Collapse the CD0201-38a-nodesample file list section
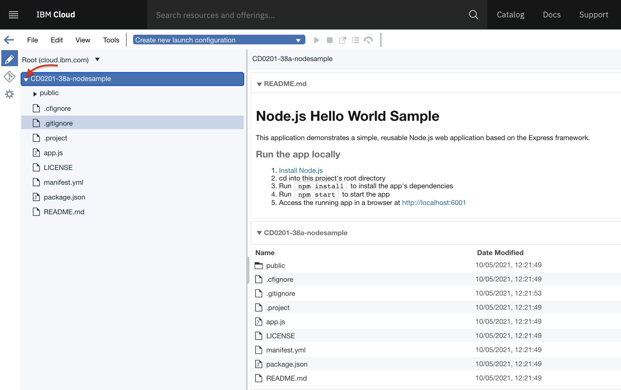This screenshot has height=390, width=621. pyautogui.click(x=259, y=233)
